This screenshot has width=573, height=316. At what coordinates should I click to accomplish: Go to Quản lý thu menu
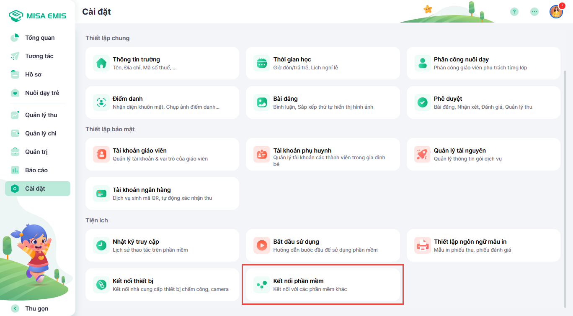[41, 115]
